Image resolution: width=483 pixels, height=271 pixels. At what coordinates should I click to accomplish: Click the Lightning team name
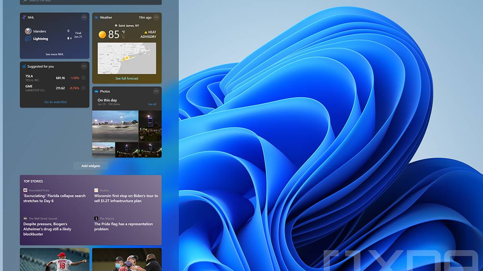(40, 39)
